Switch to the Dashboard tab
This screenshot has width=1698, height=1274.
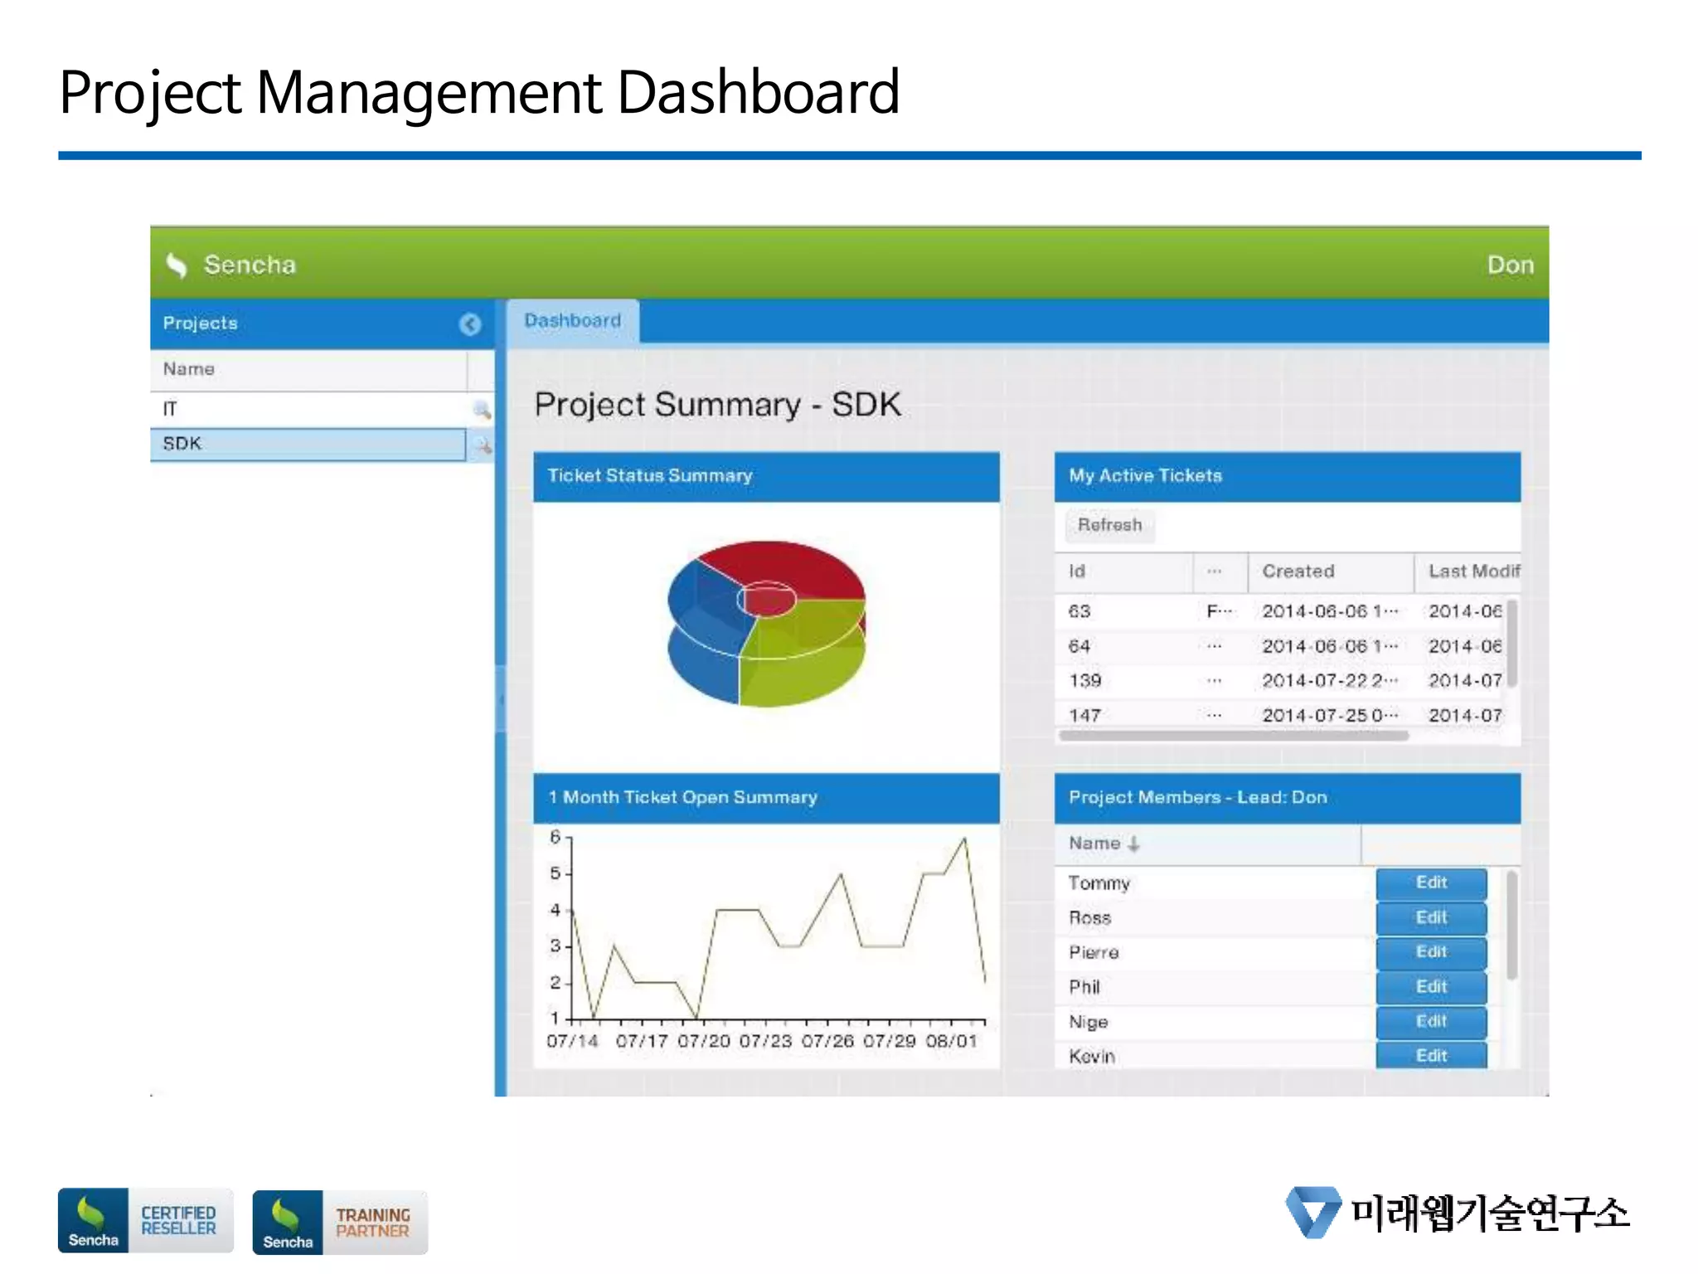[x=573, y=321]
